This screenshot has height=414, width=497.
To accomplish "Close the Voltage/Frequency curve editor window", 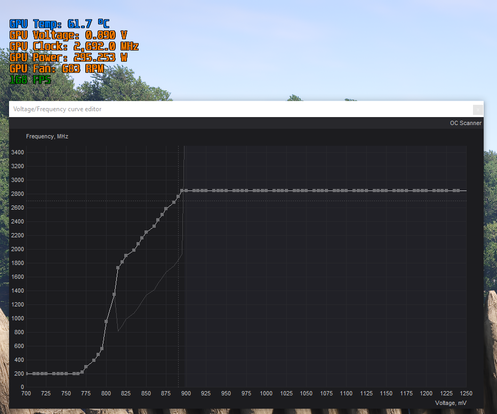I will tap(478, 109).
